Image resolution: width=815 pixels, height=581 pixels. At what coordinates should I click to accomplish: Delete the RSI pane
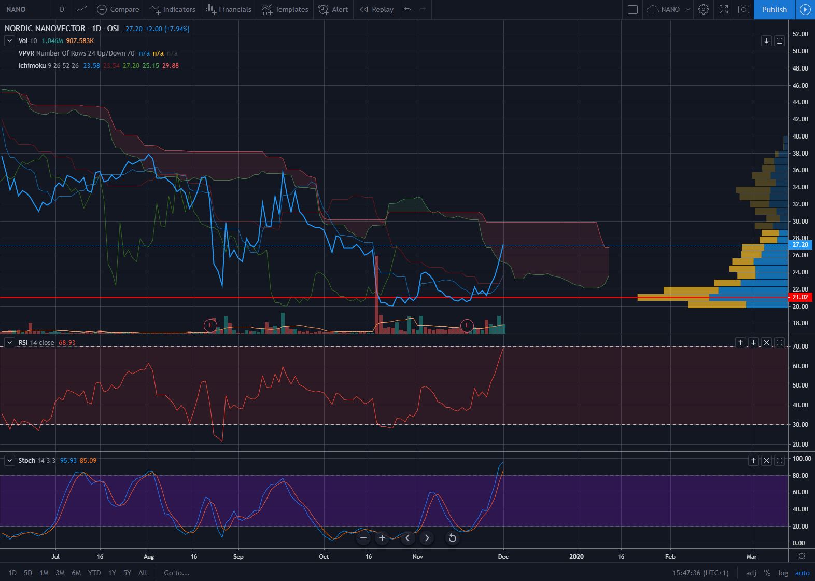766,342
